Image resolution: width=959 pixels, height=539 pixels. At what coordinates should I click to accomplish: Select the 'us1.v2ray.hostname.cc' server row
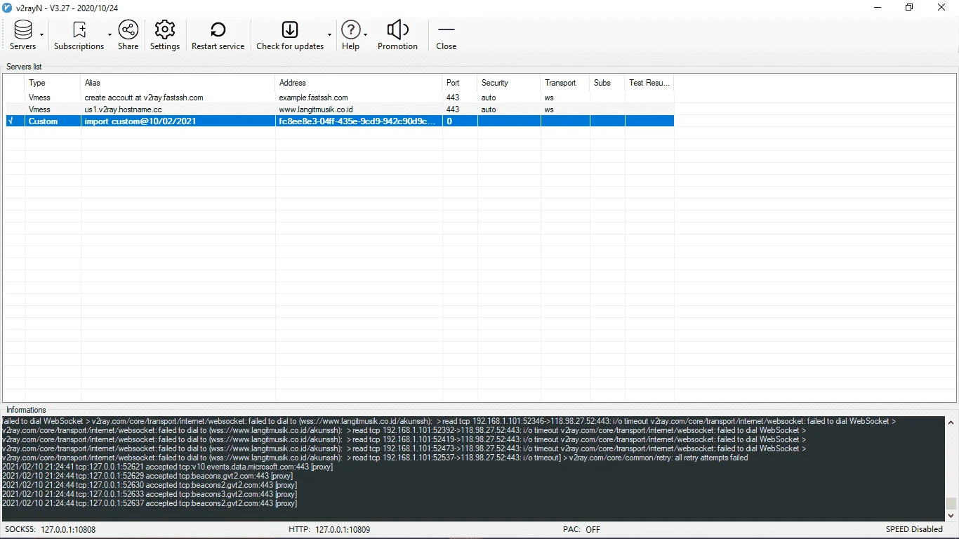point(339,109)
